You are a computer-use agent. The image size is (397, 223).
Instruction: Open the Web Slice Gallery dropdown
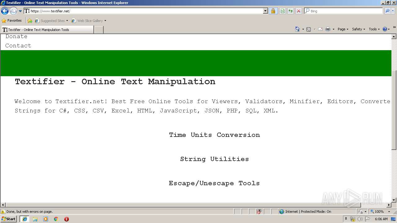point(89,21)
